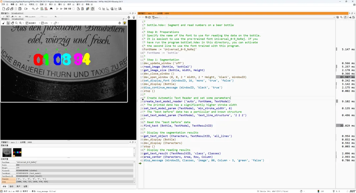Click the Open program icon in the toolbar
Viewport: 356px width, 193px height.
(x=8, y=9)
